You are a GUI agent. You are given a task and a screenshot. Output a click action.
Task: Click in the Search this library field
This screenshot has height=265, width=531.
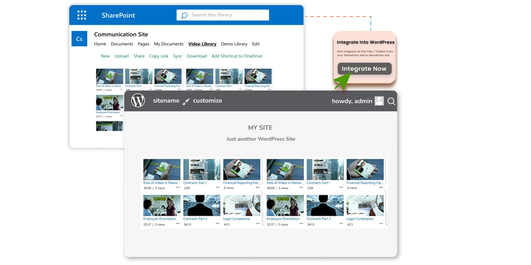[222, 15]
